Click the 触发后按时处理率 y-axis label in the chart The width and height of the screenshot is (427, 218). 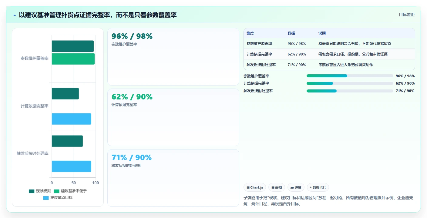tap(32, 153)
